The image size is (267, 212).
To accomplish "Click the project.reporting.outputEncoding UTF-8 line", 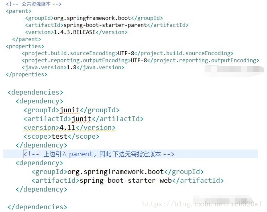I will coord(141,61).
